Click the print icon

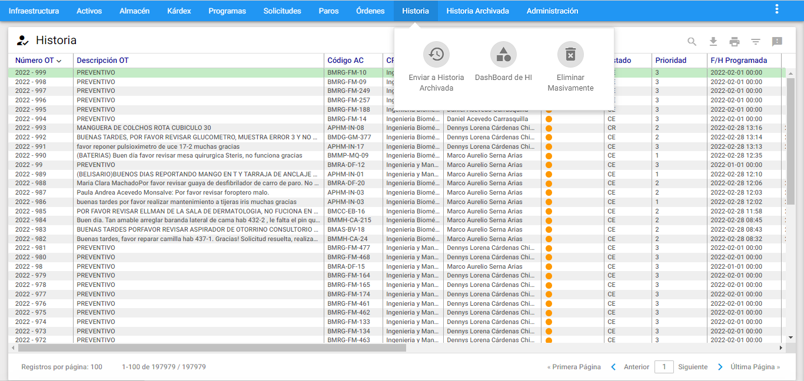735,42
